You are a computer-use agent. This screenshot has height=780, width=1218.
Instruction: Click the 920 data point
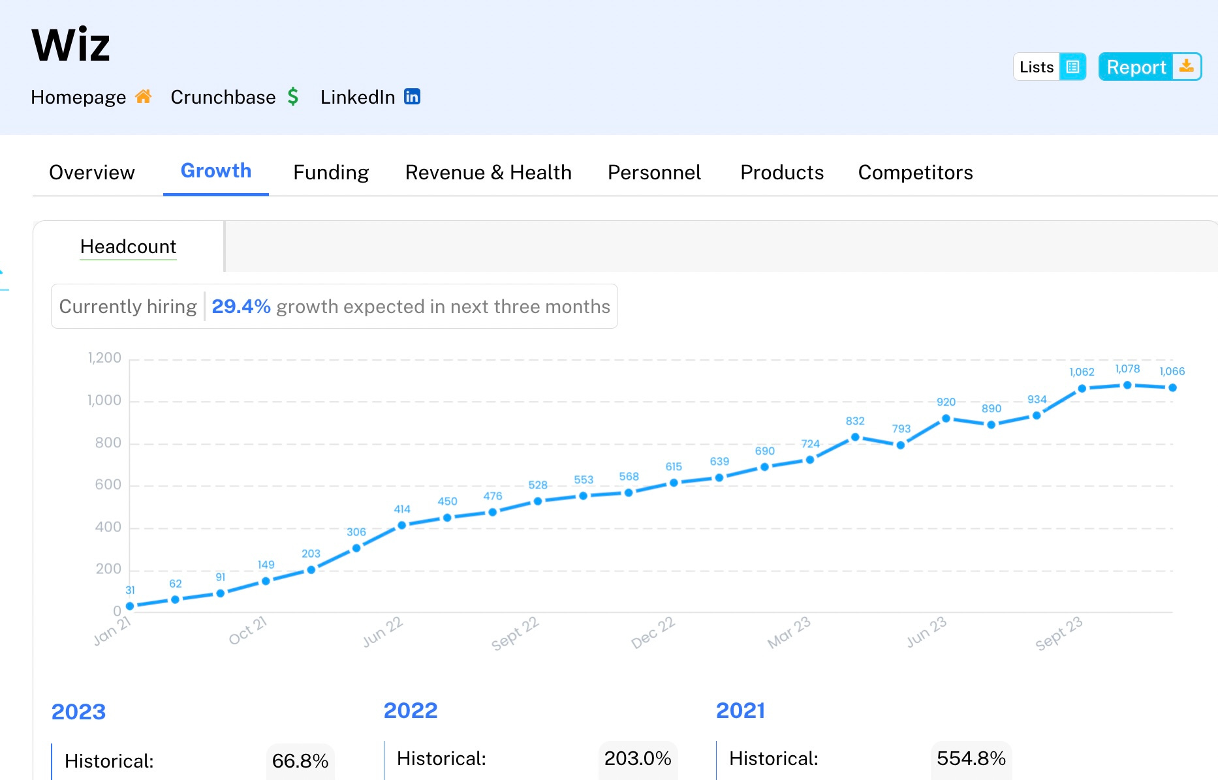pyautogui.click(x=946, y=419)
